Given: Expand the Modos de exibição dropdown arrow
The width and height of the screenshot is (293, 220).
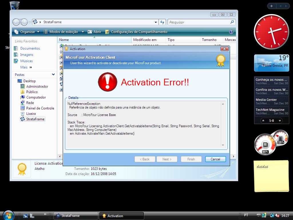Looking at the screenshot, I should (x=83, y=32).
